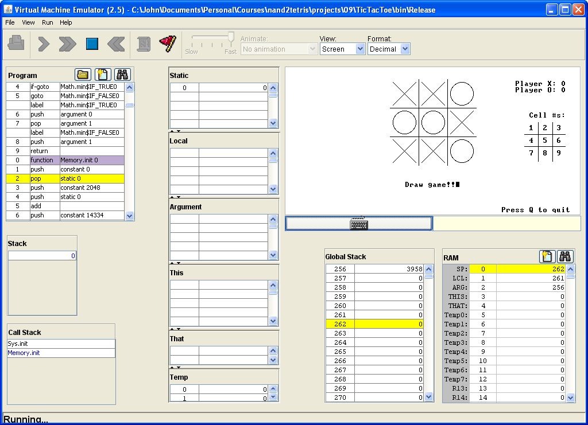Click the red breakpoints flag icon

click(x=167, y=44)
